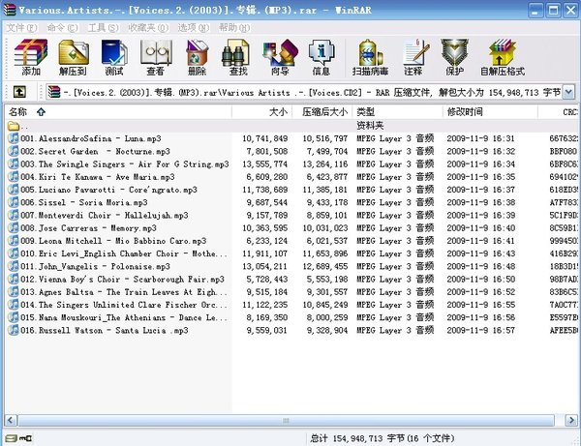Select the parent folder ".." icon

click(14, 126)
